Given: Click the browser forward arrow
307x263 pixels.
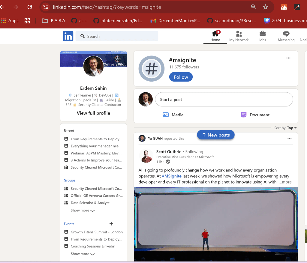Looking at the screenshot, I should [x=16, y=7].
